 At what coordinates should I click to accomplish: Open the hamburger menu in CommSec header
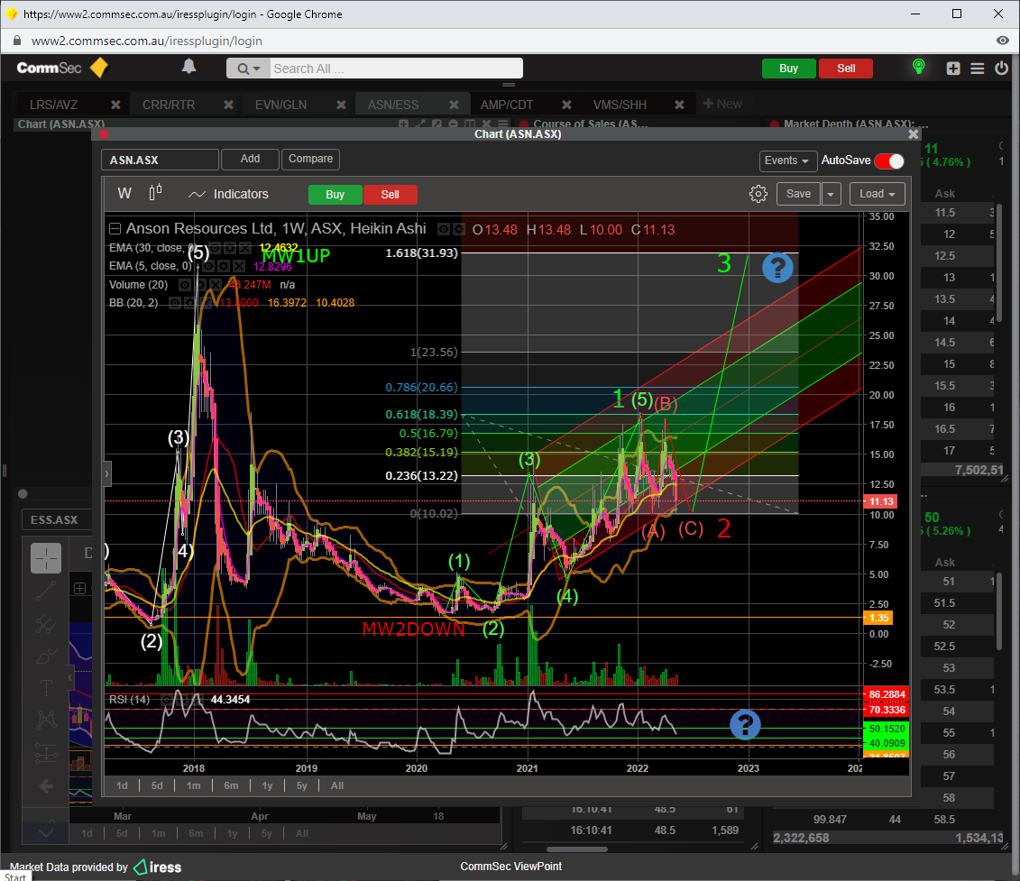pyautogui.click(x=977, y=69)
